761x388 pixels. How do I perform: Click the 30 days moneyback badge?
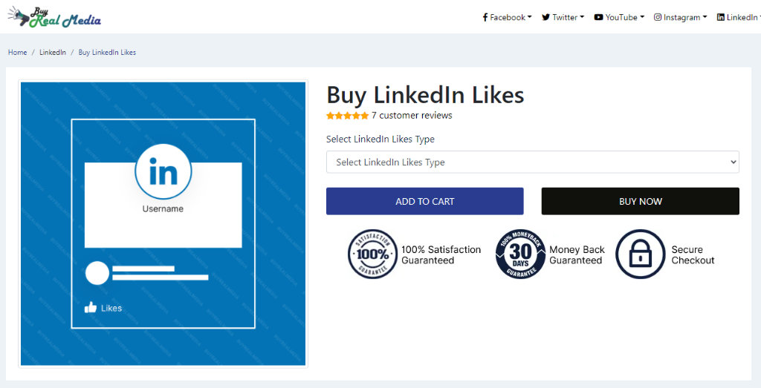[x=520, y=254]
